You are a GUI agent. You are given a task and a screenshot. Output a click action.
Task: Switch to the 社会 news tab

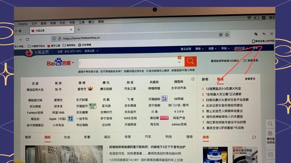pos(67,137)
